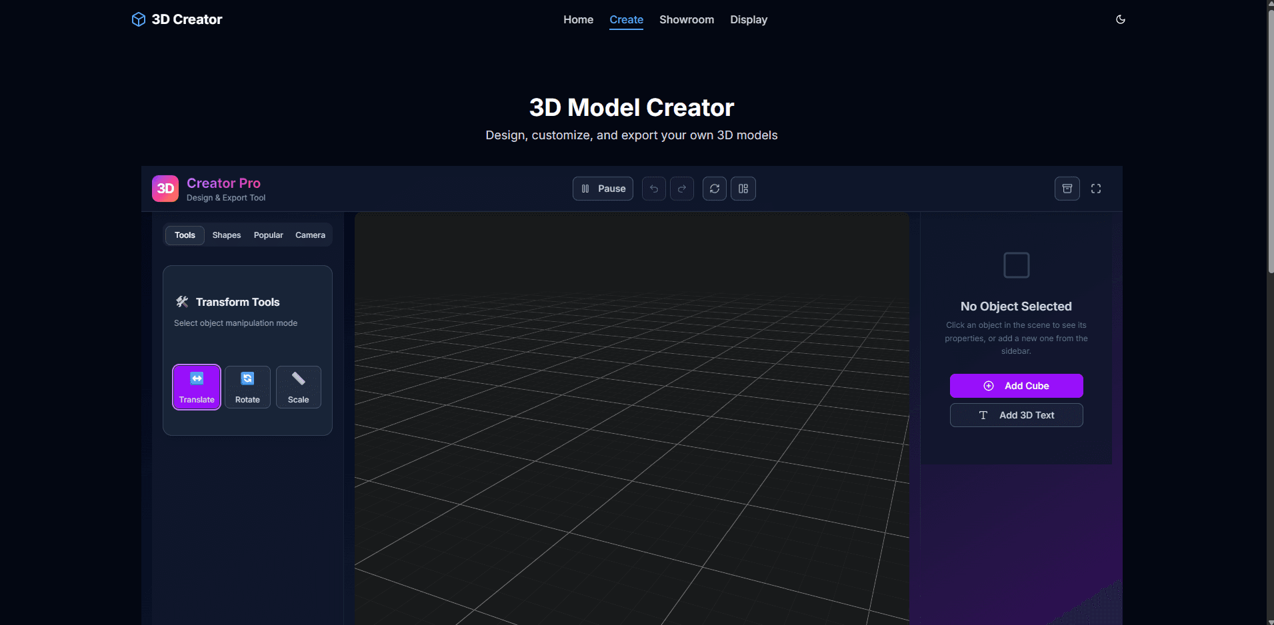This screenshot has width=1274, height=625.
Task: Toggle the panel layout view
Action: click(743, 189)
